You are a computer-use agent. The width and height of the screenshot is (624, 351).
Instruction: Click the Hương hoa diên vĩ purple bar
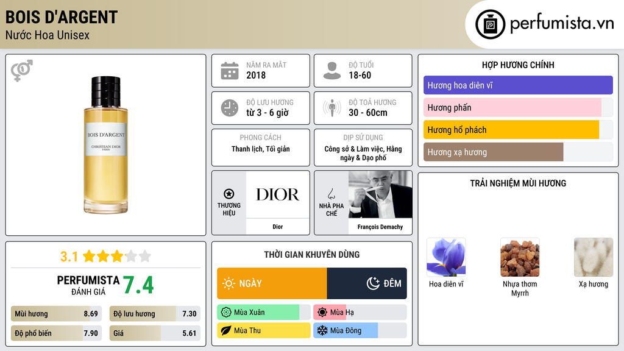pos(518,85)
